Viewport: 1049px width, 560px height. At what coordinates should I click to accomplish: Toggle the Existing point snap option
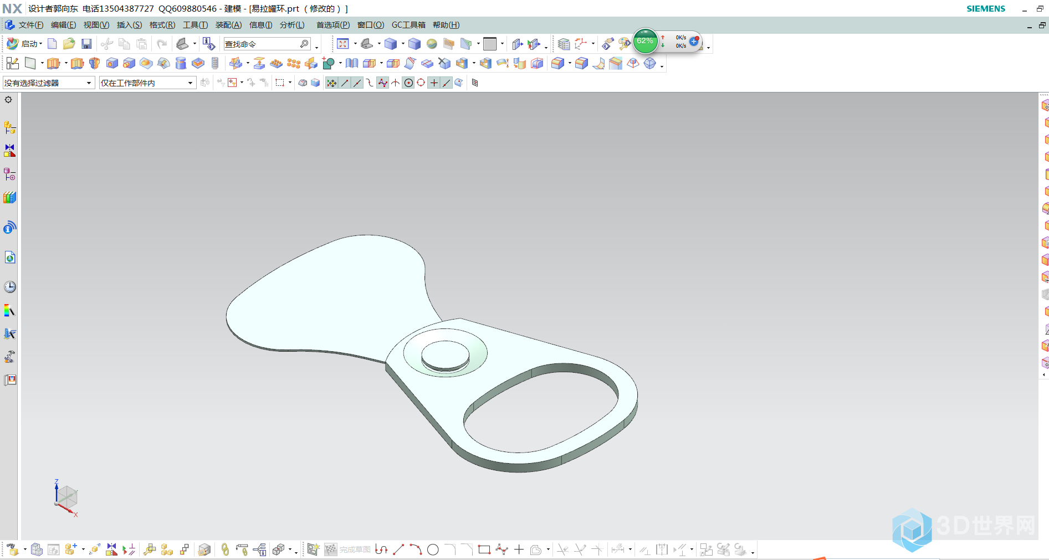(434, 83)
